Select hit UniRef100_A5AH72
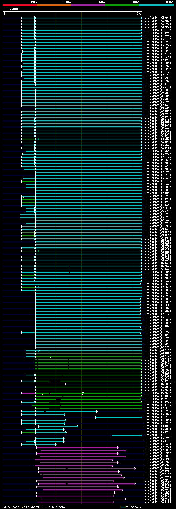Image resolution: width=176 pixels, height=509 pixels. (158, 112)
